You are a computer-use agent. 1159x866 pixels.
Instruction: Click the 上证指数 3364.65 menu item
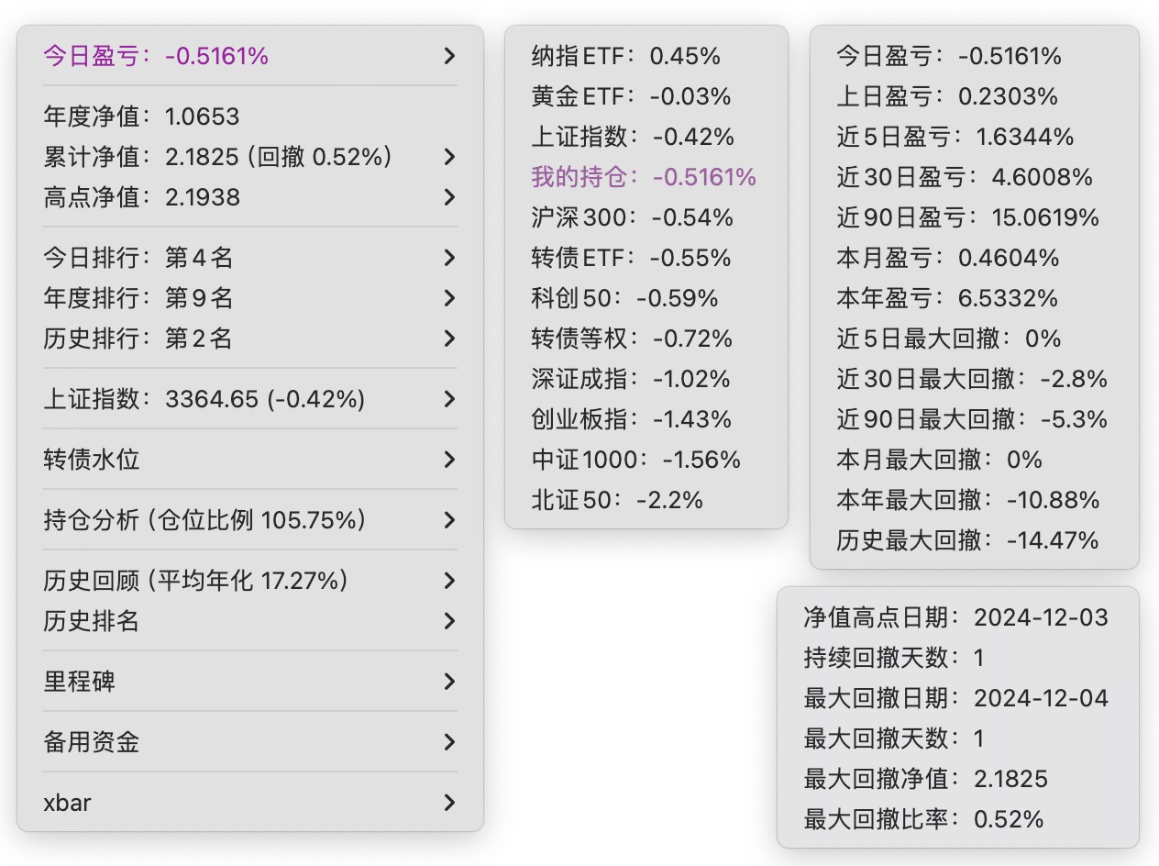tap(204, 399)
